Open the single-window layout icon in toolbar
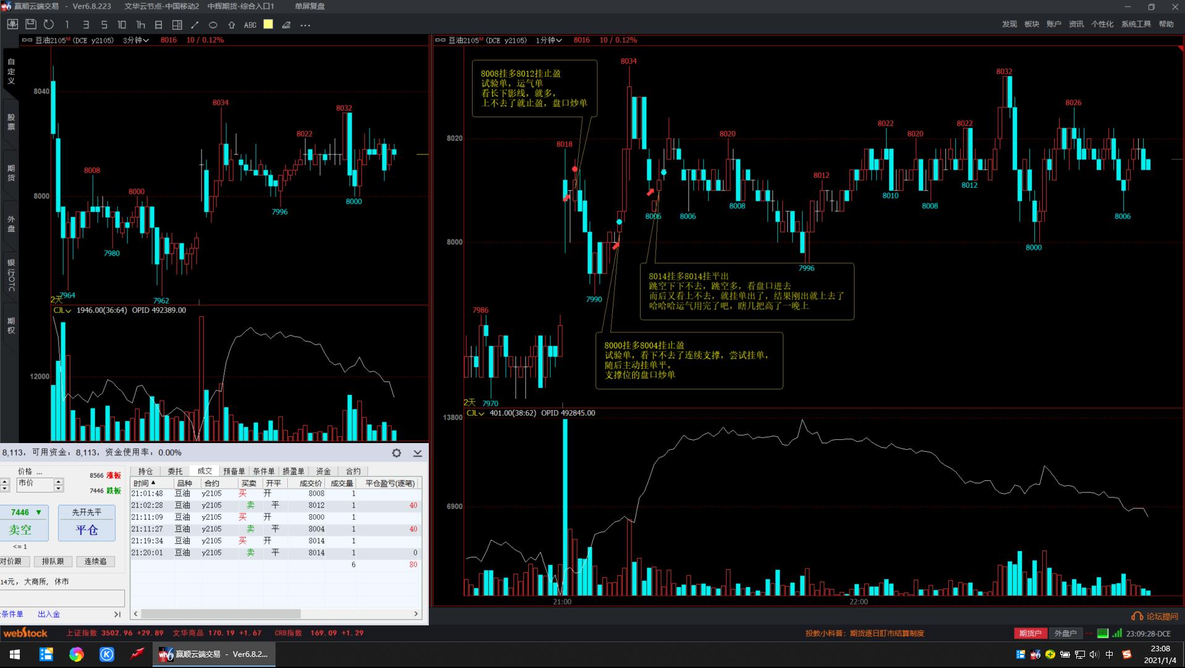Image resolution: width=1185 pixels, height=668 pixels. [x=12, y=25]
